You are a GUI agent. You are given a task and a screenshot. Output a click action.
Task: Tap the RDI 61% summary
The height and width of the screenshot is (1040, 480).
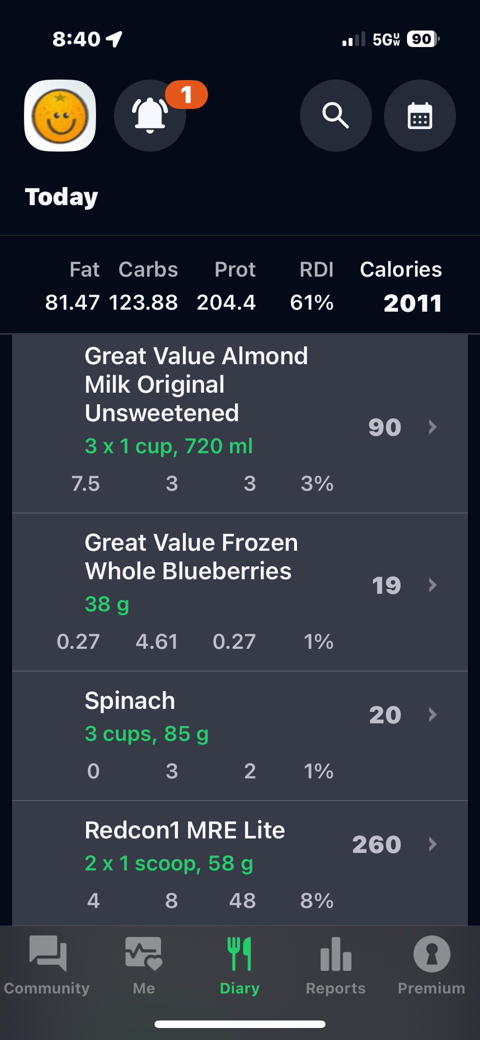pyautogui.click(x=312, y=303)
